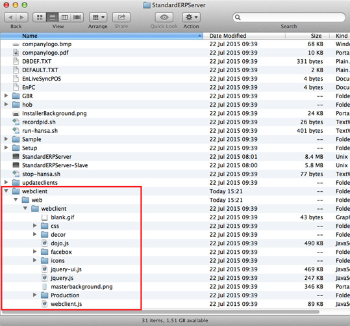
Task: Select the dojo.js file icon
Action: tap(45, 243)
